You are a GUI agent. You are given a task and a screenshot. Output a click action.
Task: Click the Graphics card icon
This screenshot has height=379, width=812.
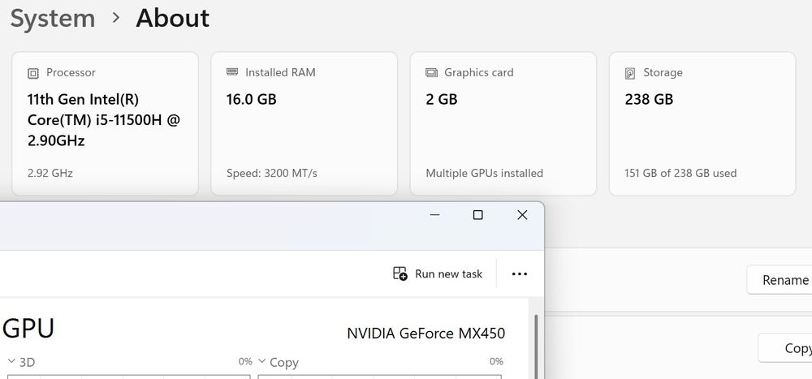click(x=431, y=72)
